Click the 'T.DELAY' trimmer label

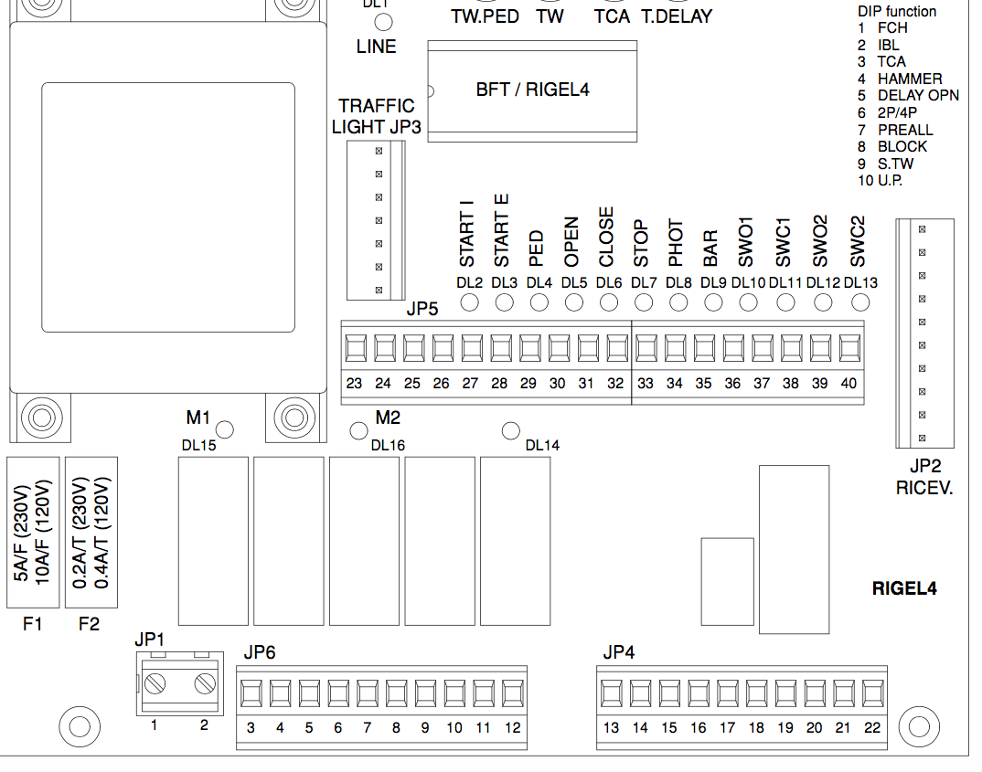(677, 16)
